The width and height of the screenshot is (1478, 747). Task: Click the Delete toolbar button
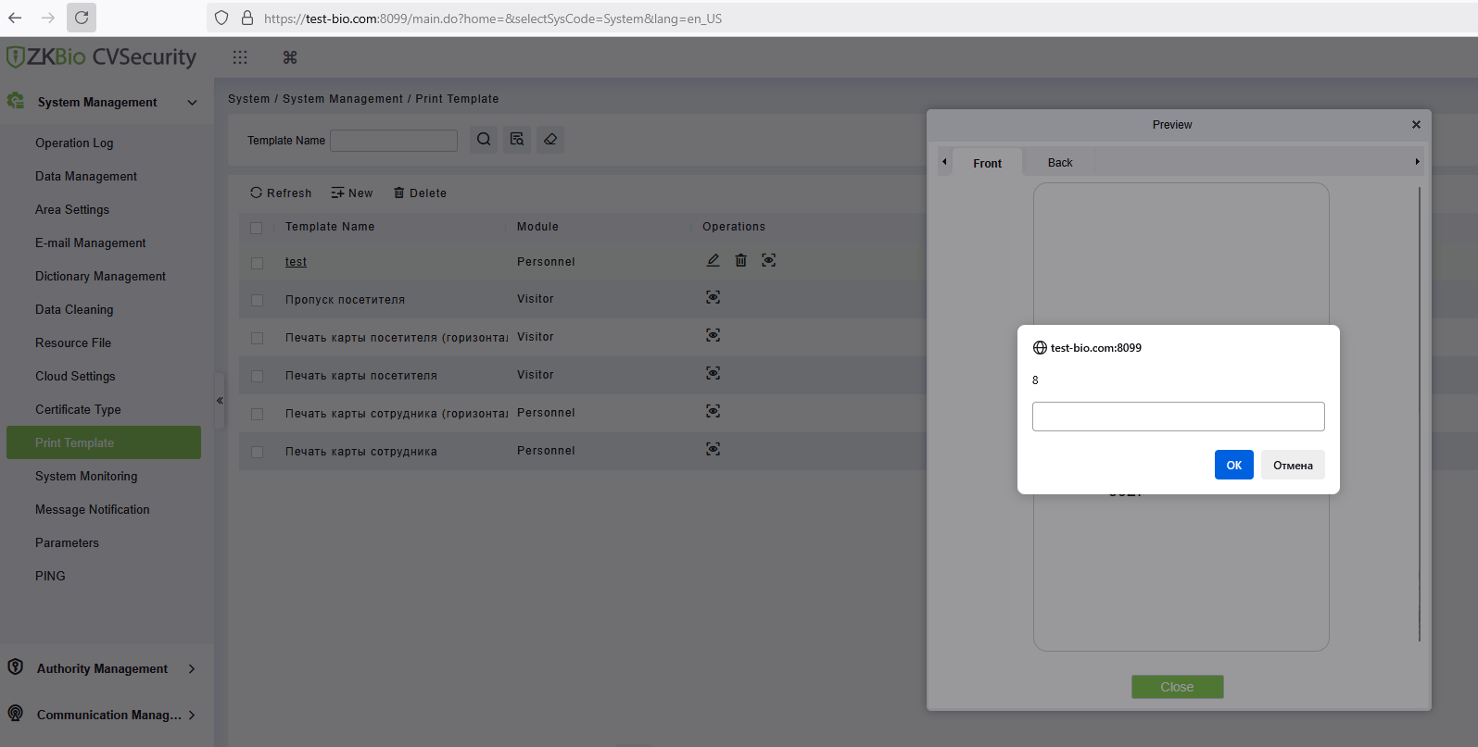pos(420,193)
